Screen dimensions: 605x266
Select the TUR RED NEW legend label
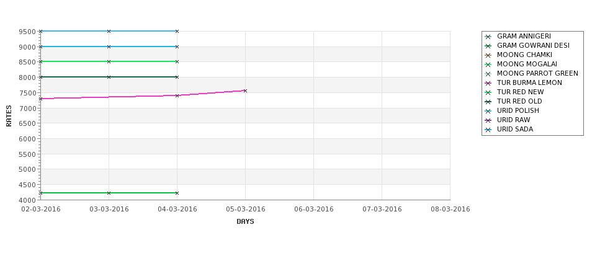520,92
